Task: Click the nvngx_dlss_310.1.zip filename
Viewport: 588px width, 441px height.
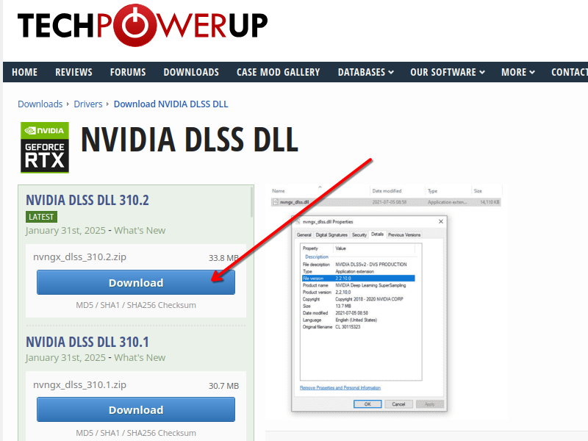Action: [x=79, y=384]
